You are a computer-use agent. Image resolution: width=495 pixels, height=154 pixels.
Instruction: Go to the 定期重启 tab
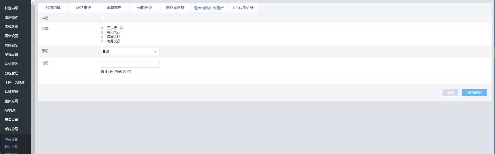pyautogui.click(x=114, y=8)
